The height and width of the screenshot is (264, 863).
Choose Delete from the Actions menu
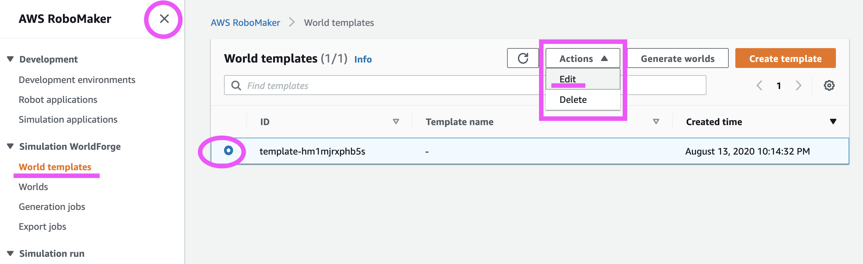[x=583, y=100]
